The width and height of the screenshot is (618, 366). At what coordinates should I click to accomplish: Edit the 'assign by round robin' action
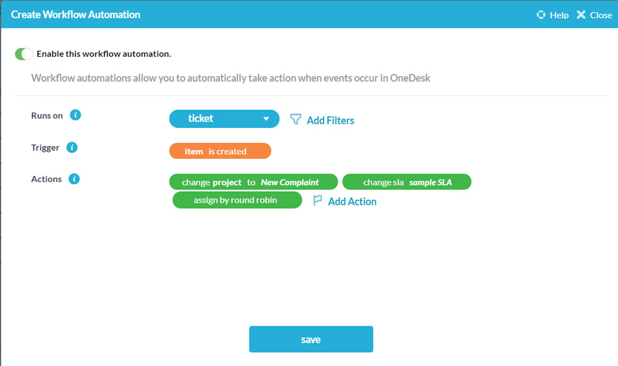237,200
